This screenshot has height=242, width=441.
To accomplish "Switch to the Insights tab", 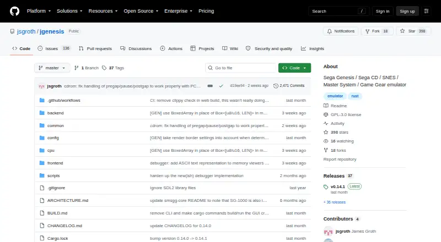I will 313,48.
